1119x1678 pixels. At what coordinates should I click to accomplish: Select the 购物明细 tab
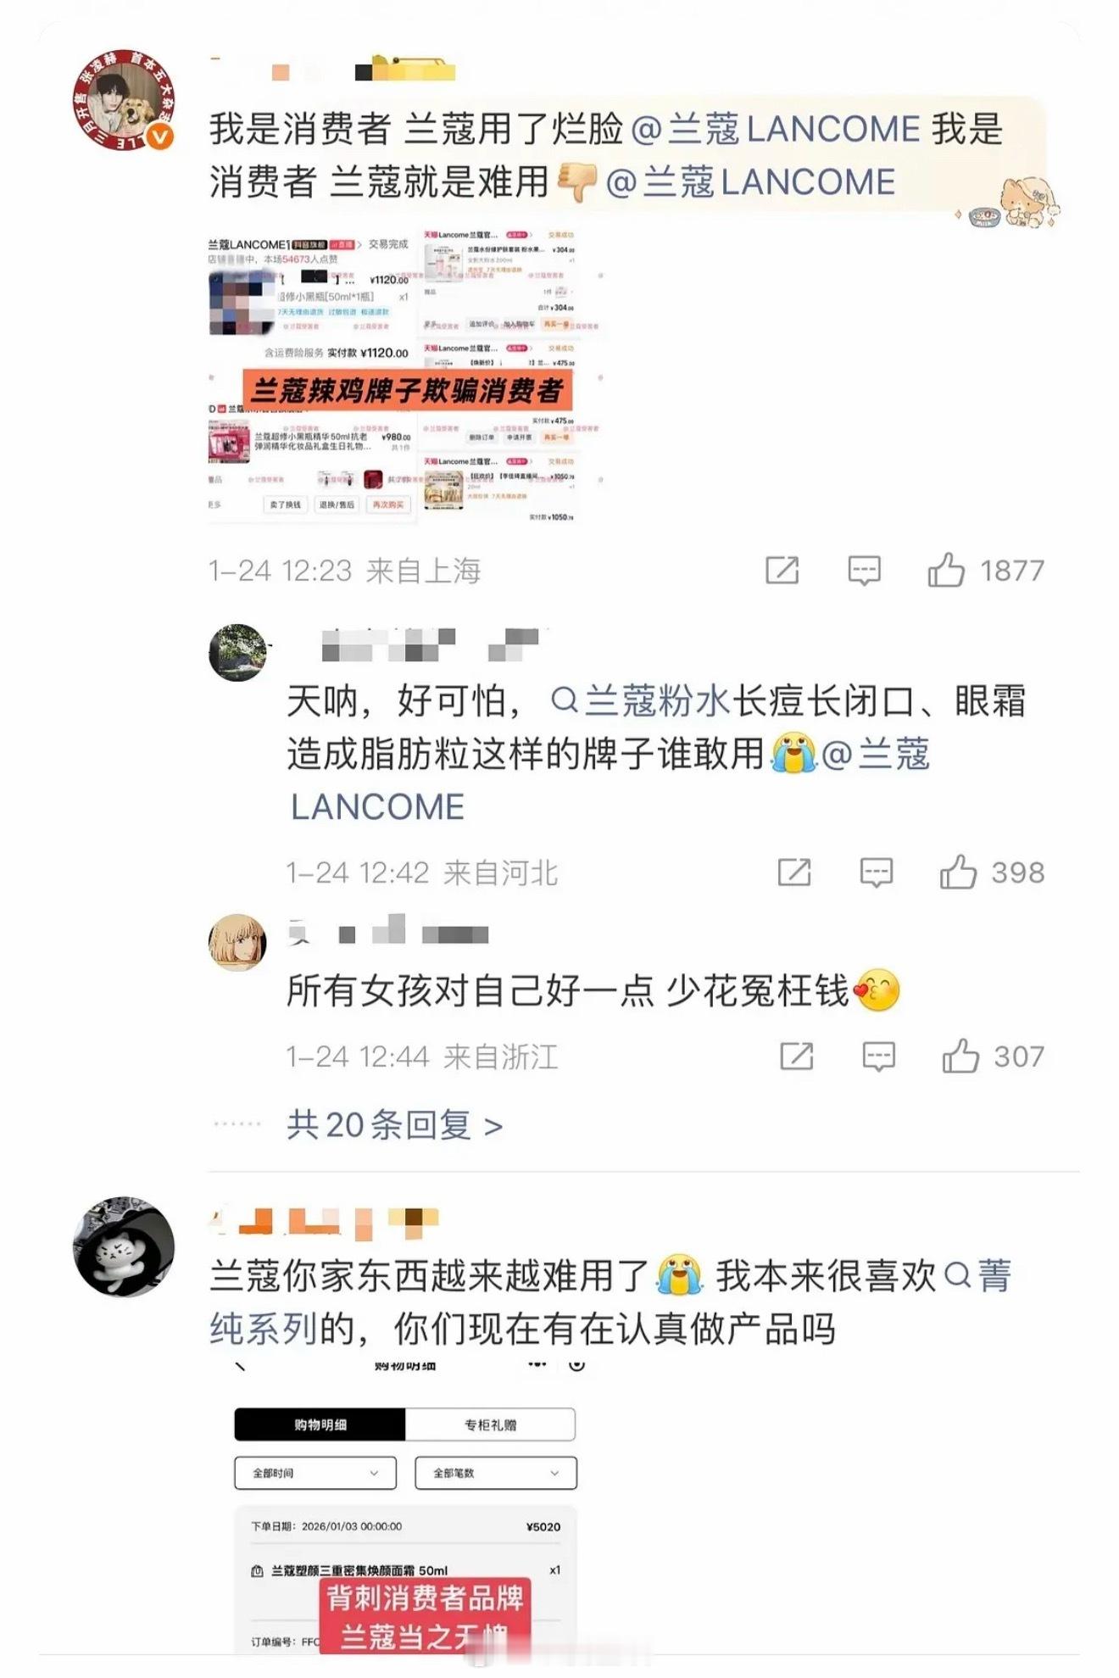click(320, 1424)
